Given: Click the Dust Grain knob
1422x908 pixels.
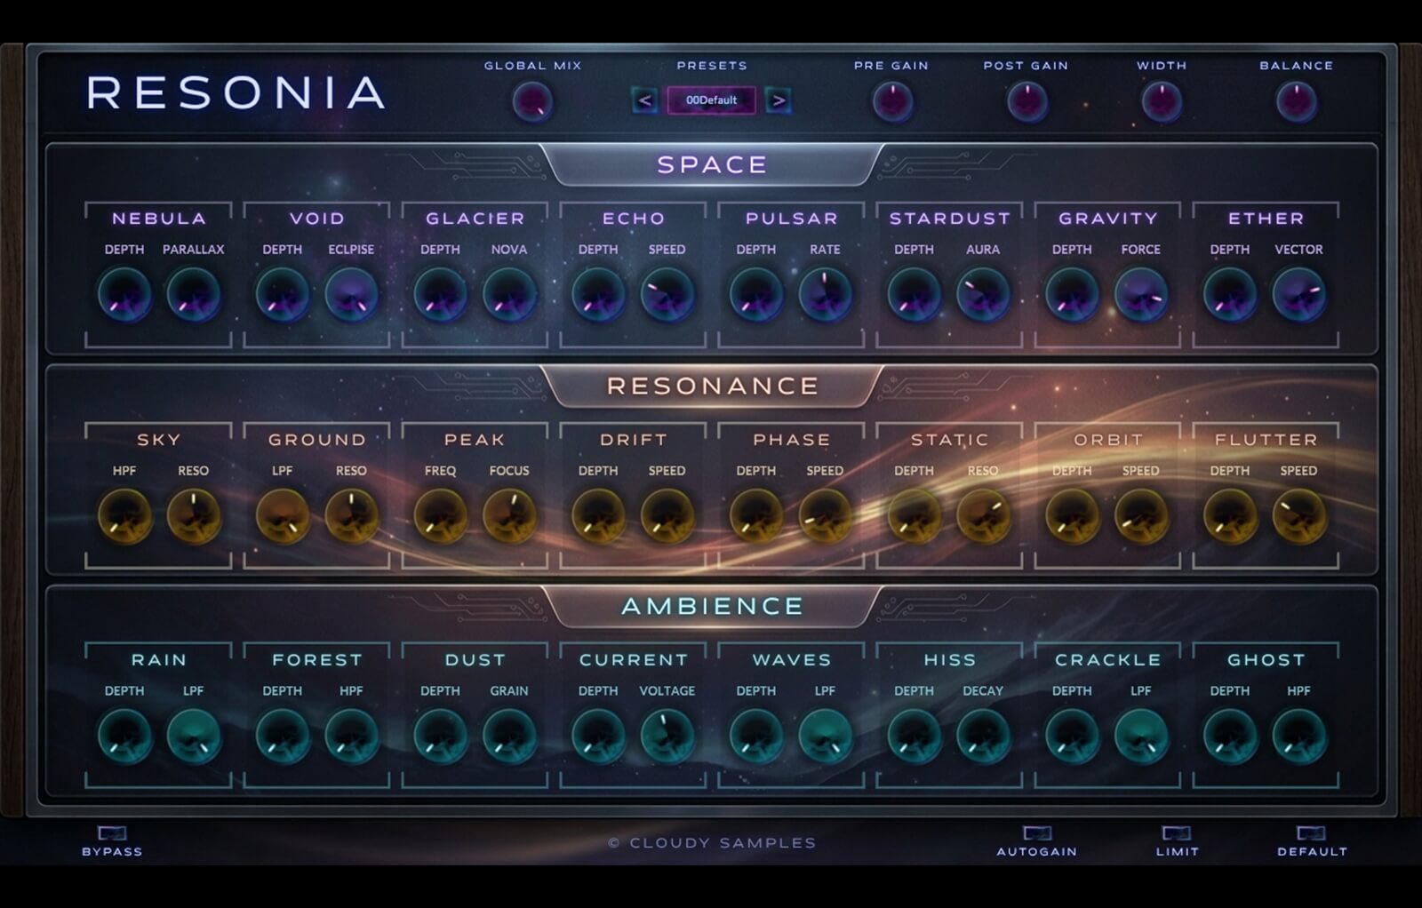Looking at the screenshot, I should click(x=509, y=737).
